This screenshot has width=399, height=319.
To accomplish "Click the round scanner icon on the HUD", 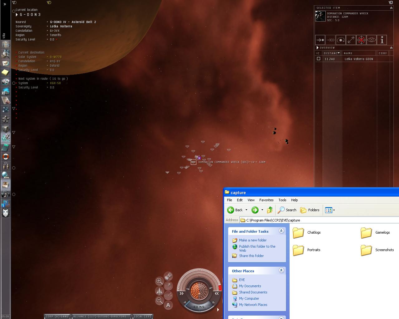I will coord(168,285).
